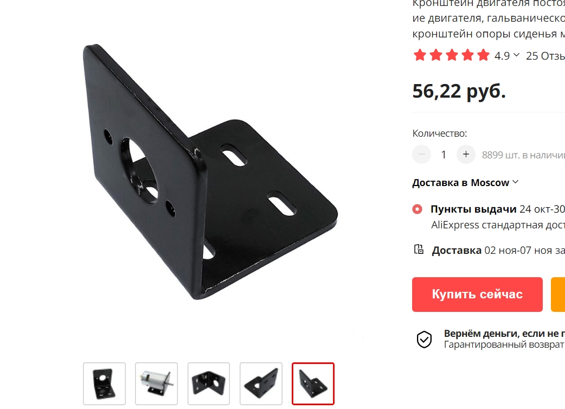
Task: Select the first bracket thumbnail
Action: click(104, 384)
